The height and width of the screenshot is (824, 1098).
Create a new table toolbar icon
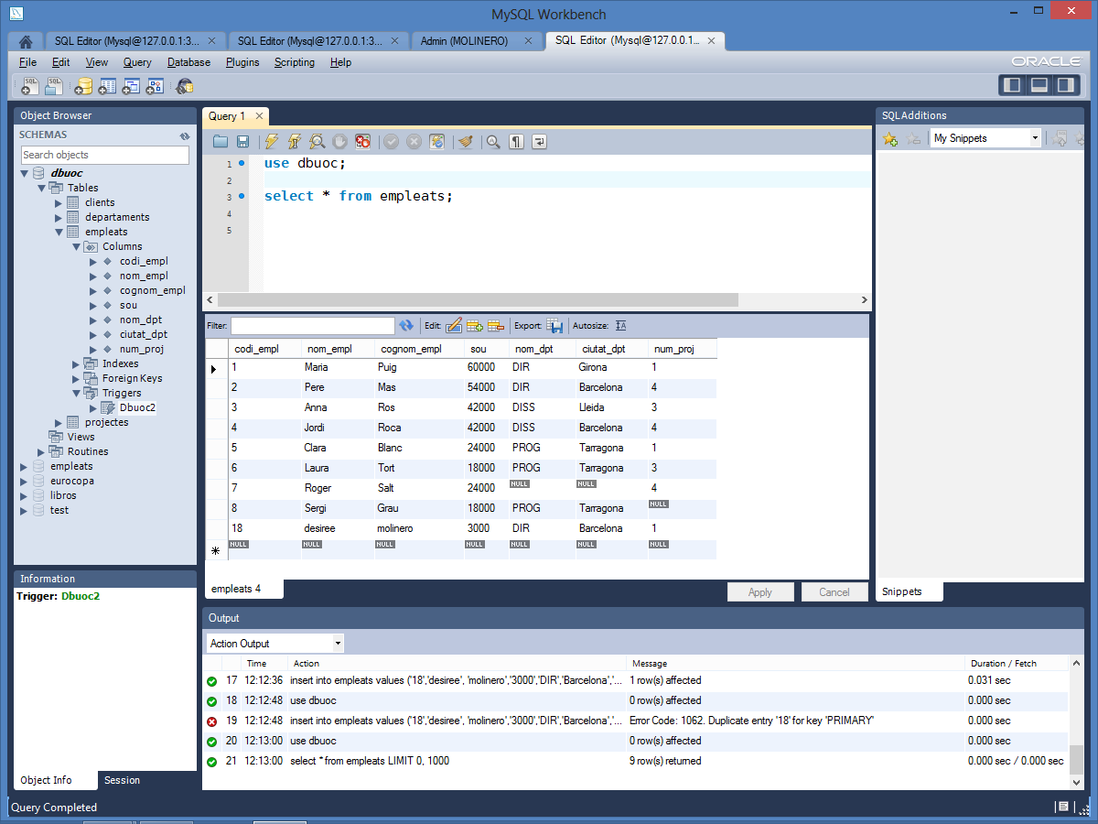[x=107, y=86]
